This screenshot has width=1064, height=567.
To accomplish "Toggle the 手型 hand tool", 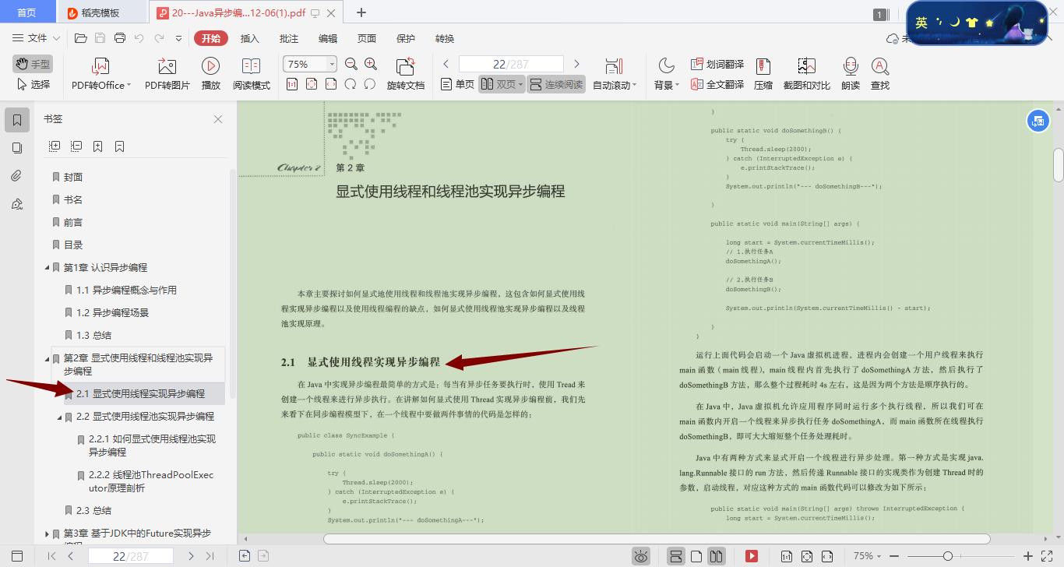I will 32,64.
